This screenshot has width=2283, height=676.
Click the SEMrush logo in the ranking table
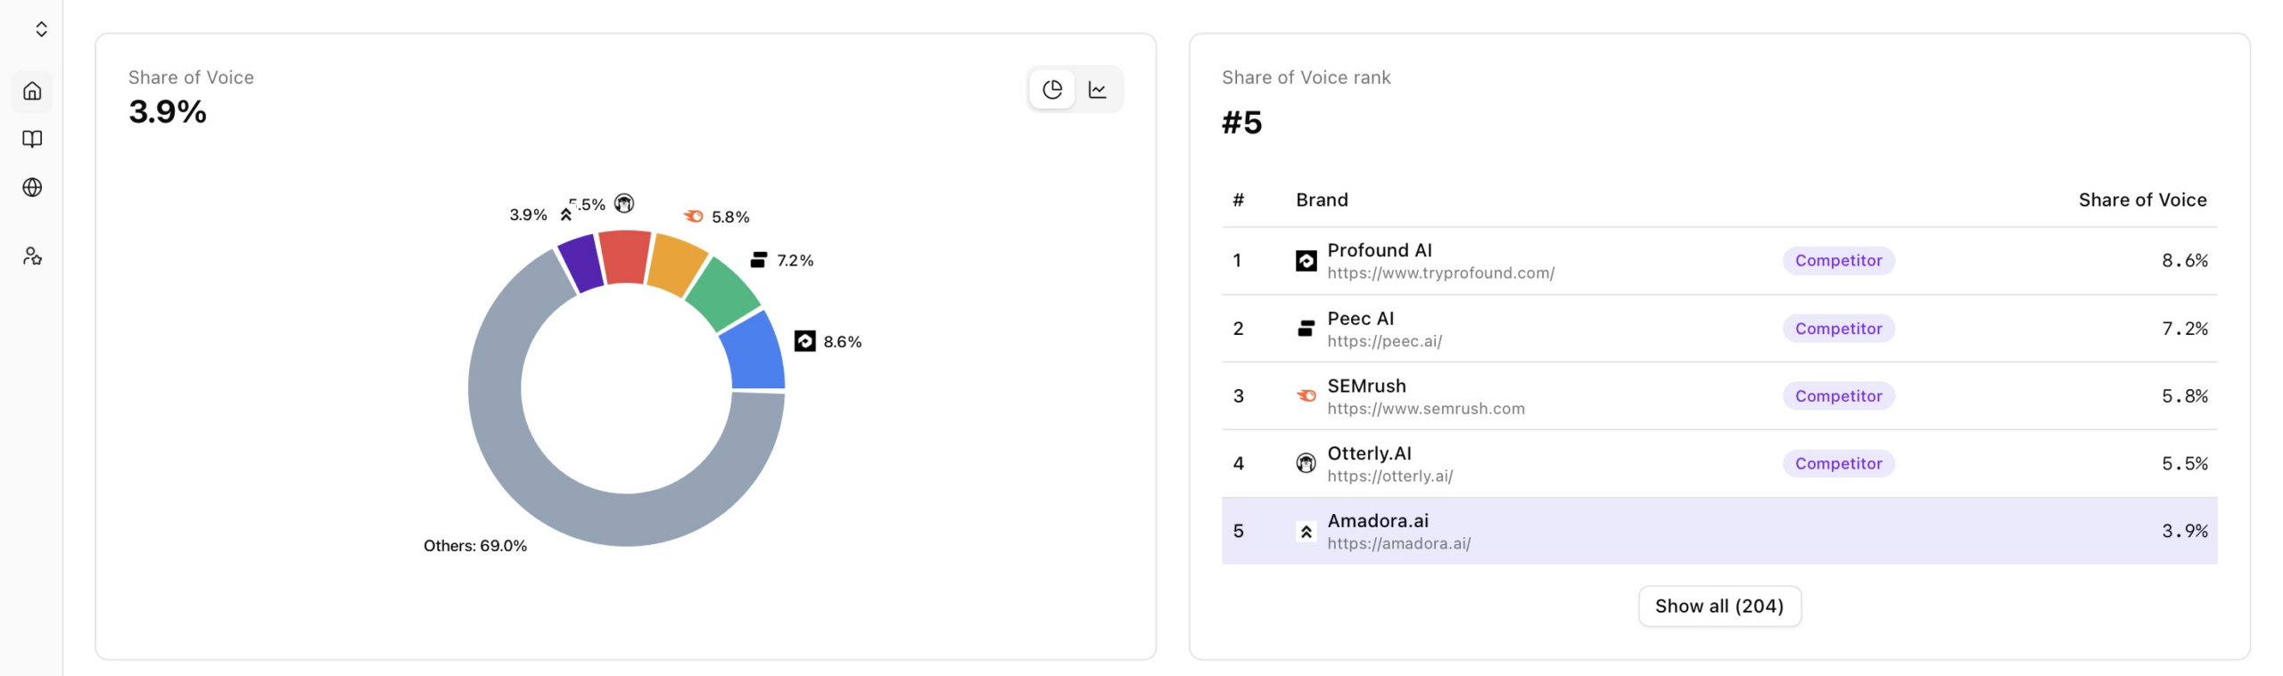[1305, 395]
